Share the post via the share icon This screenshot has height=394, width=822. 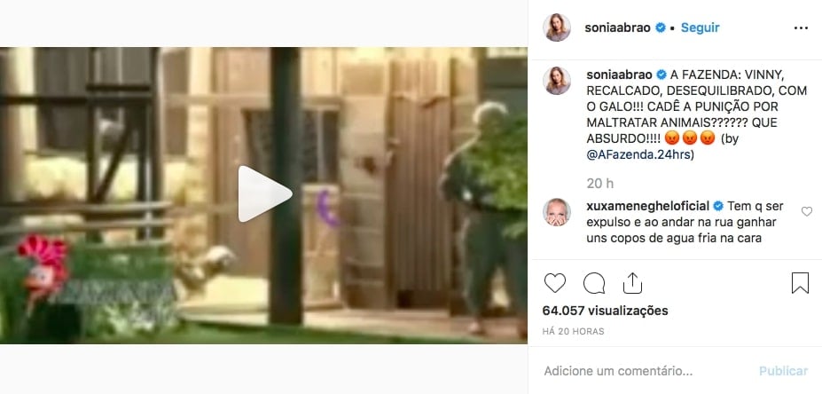pyautogui.click(x=633, y=283)
